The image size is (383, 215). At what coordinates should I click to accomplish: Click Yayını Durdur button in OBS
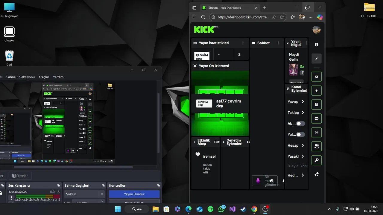134,194
